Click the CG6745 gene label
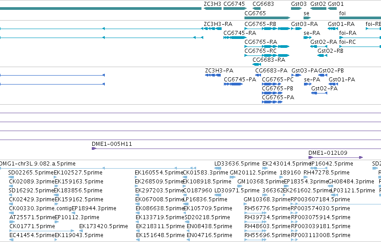 pos(234,4)
